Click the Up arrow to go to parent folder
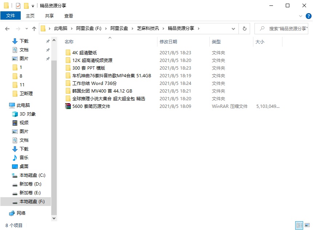This screenshot has height=230, width=313. (x=34, y=28)
